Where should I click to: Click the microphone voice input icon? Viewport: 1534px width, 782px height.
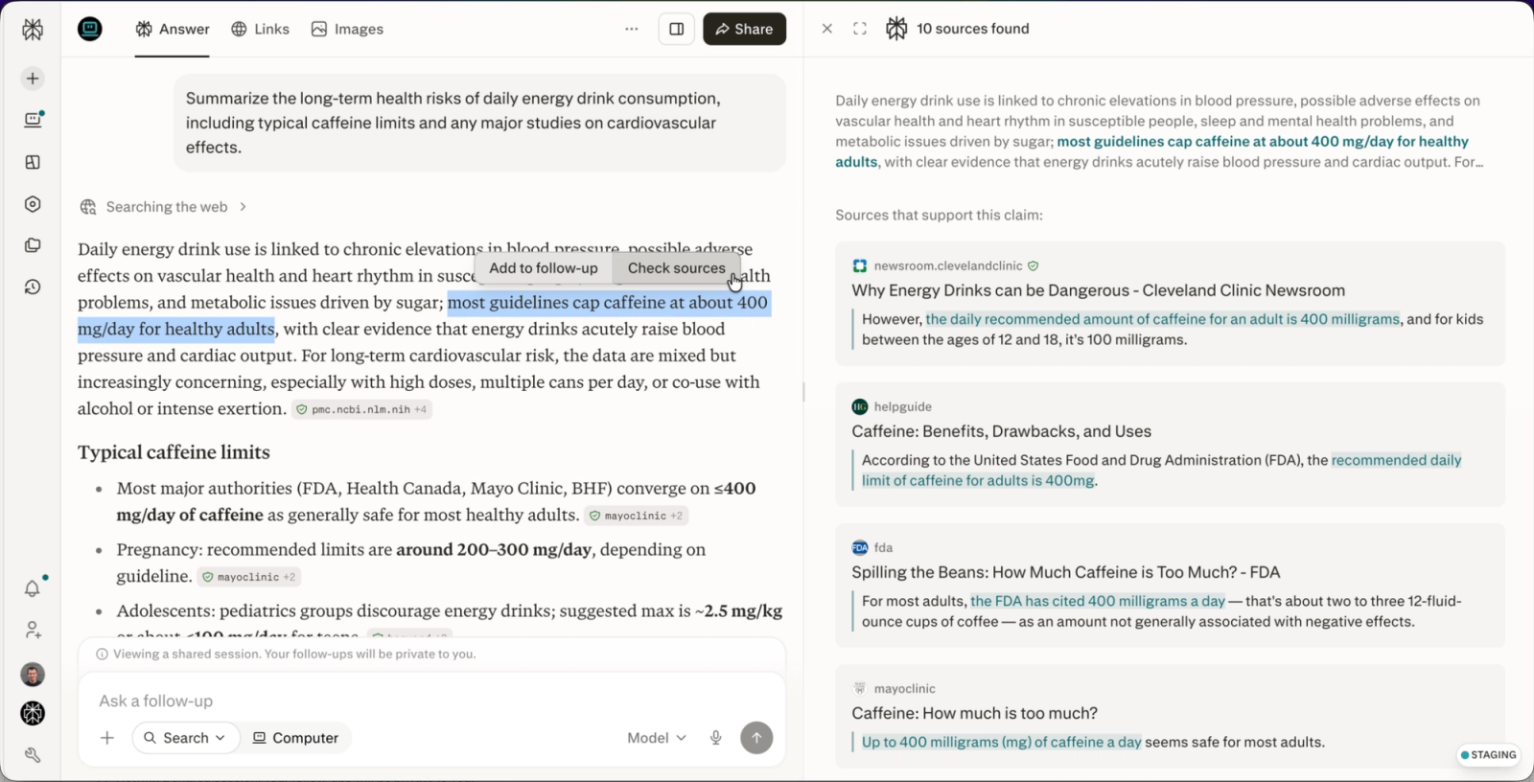point(715,738)
